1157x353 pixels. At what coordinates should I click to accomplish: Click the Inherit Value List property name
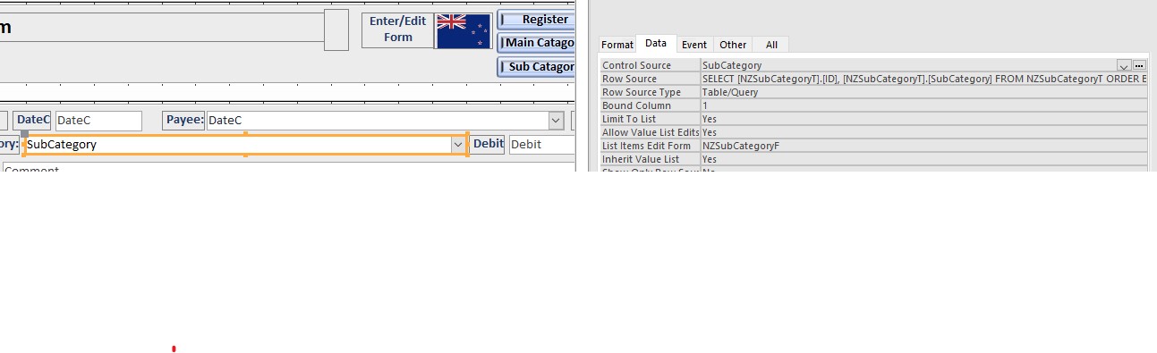pos(641,159)
